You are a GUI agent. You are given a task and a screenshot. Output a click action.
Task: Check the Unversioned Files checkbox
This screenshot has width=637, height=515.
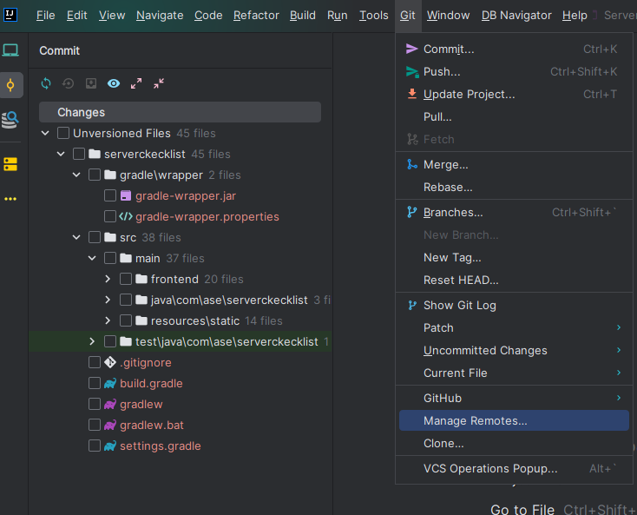[63, 133]
